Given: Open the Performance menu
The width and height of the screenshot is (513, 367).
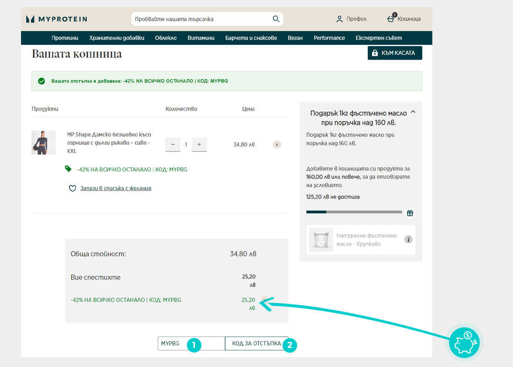Looking at the screenshot, I should 329,38.
